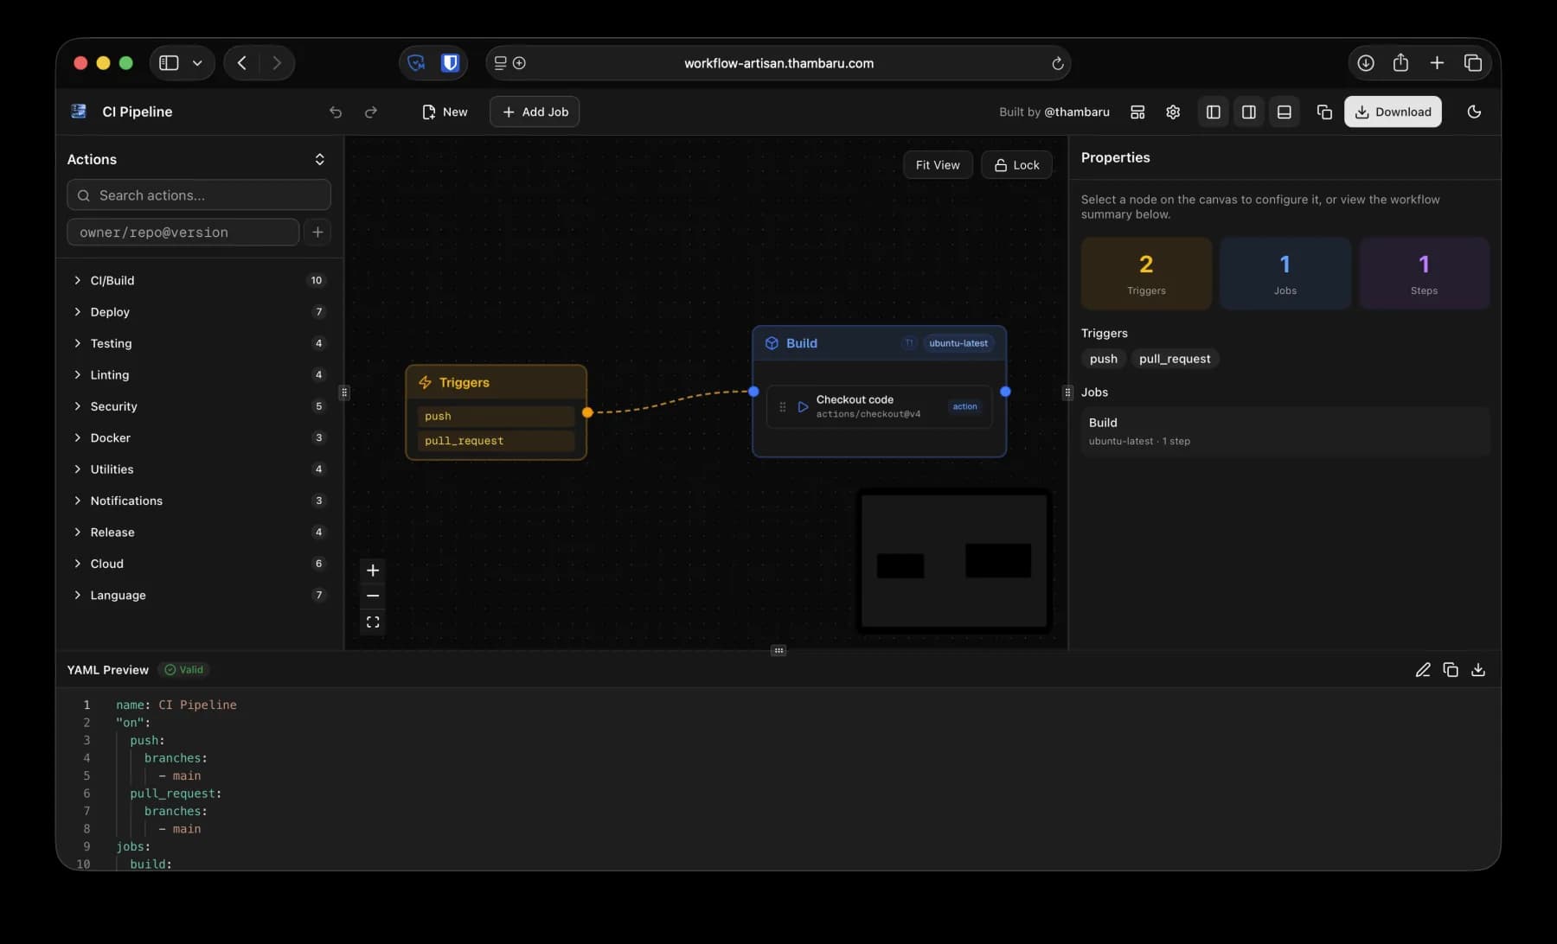This screenshot has width=1557, height=944.
Task: Expand the Docker actions category
Action: pyautogui.click(x=110, y=438)
